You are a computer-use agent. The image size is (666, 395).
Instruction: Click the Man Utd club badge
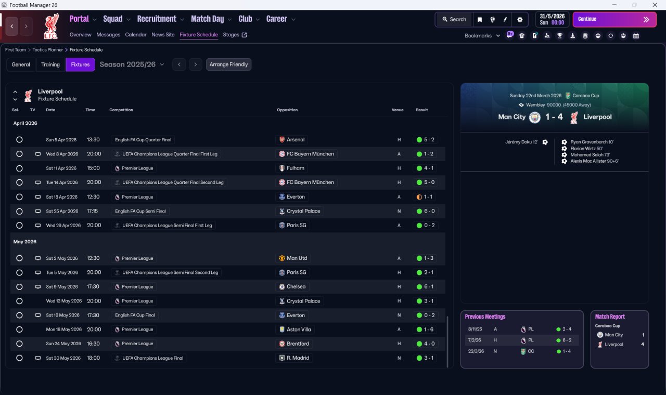(282, 258)
